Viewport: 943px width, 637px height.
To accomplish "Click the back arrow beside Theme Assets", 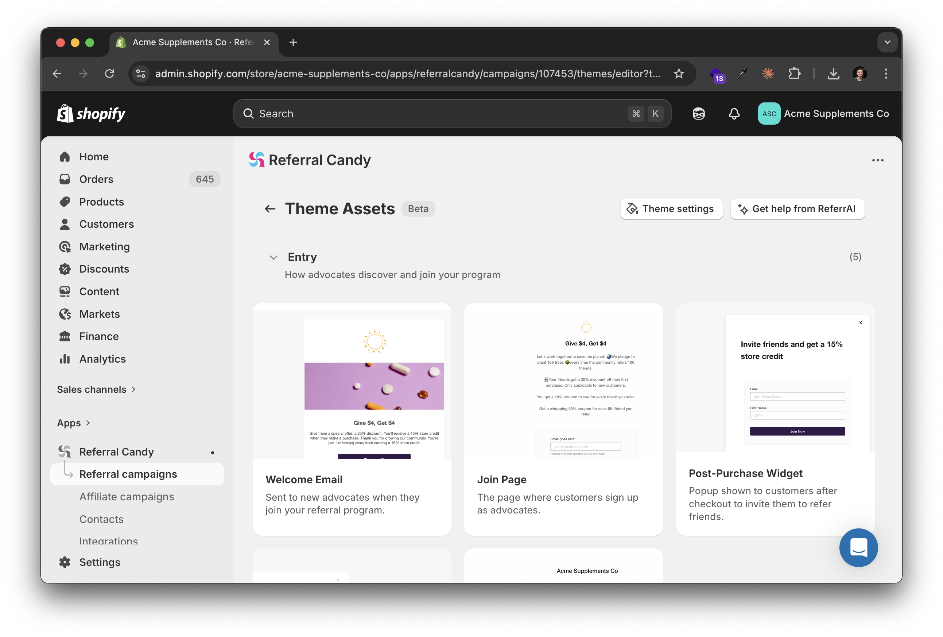I will (270, 209).
